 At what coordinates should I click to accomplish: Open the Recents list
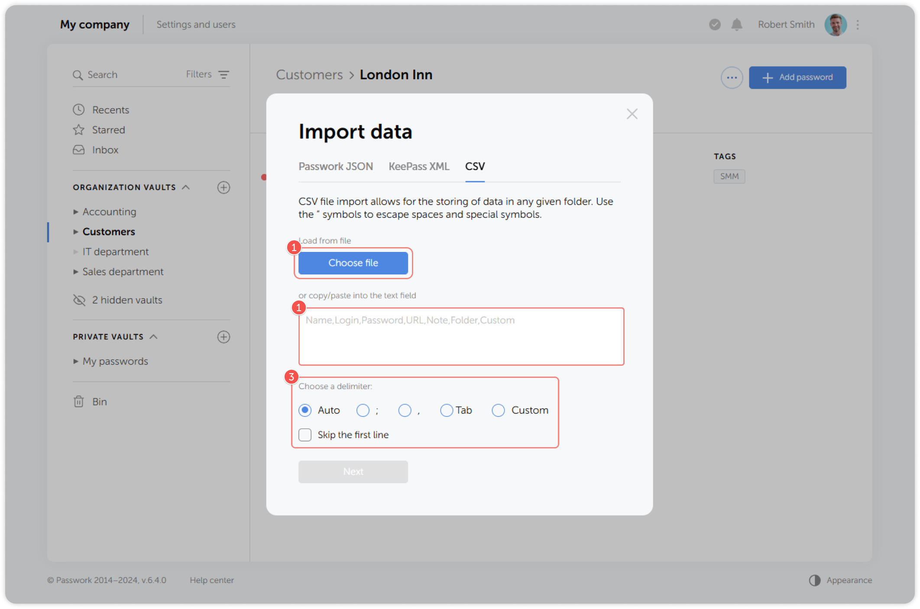[110, 110]
